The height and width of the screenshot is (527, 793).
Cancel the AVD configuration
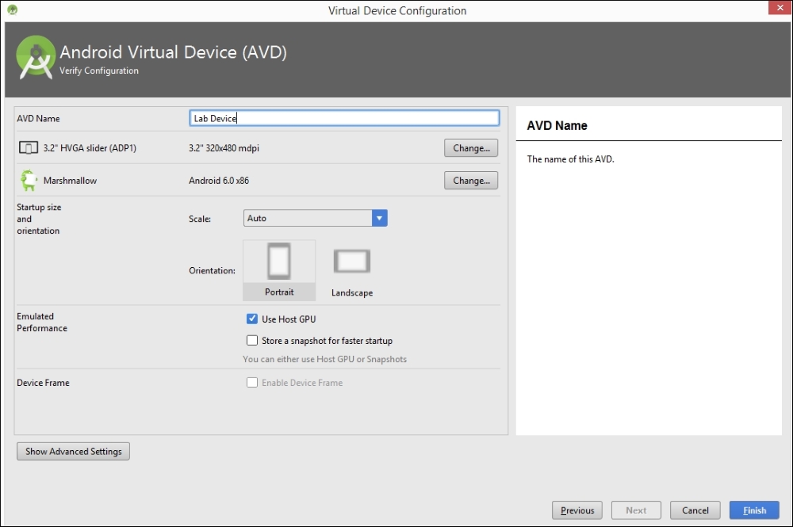695,510
